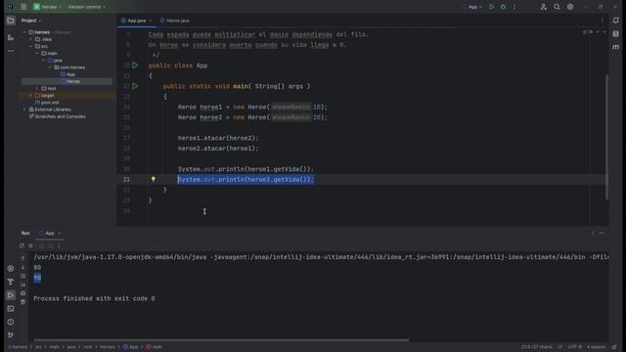Open pom.xml in the project tree
The height and width of the screenshot is (352, 626).
point(47,103)
